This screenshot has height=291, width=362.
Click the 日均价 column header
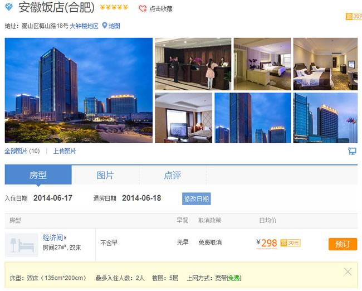coord(268,220)
